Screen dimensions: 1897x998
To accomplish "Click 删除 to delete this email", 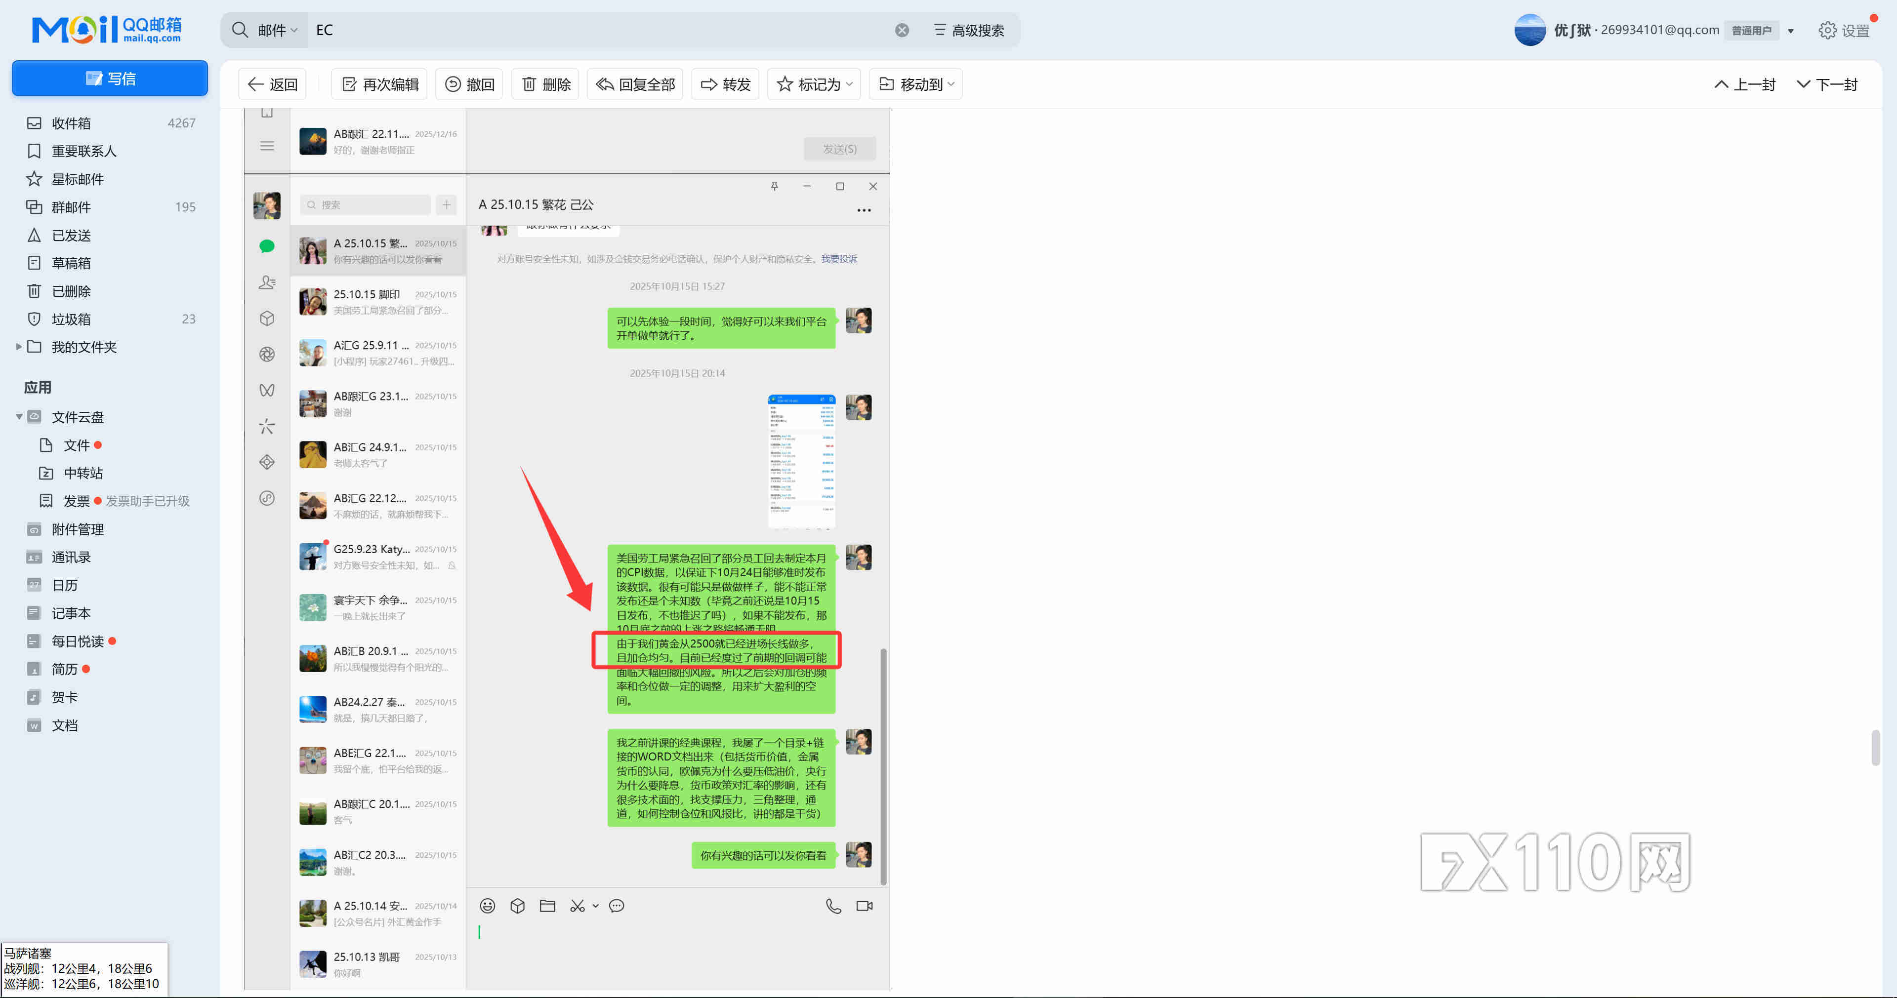I will [x=546, y=84].
